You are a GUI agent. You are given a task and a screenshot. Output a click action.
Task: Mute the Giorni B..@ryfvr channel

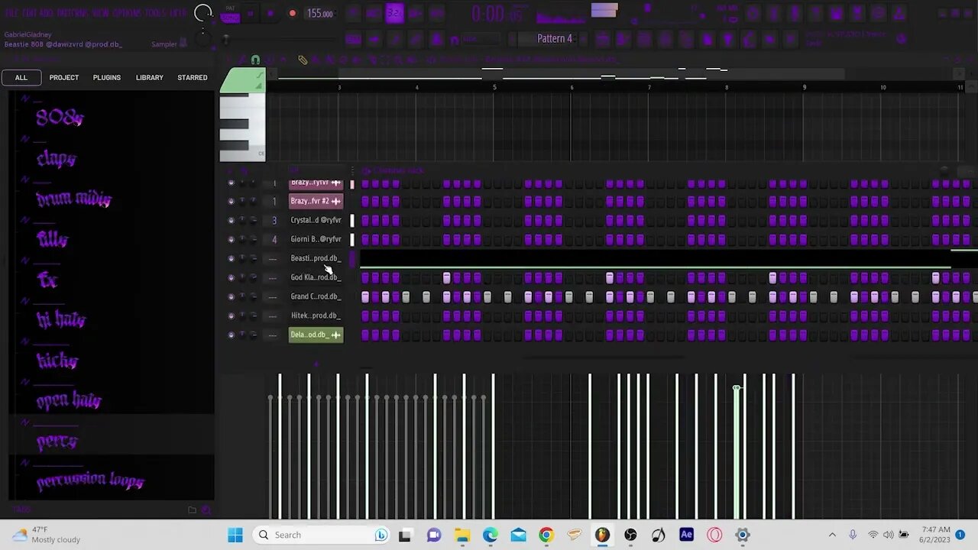pos(231,239)
